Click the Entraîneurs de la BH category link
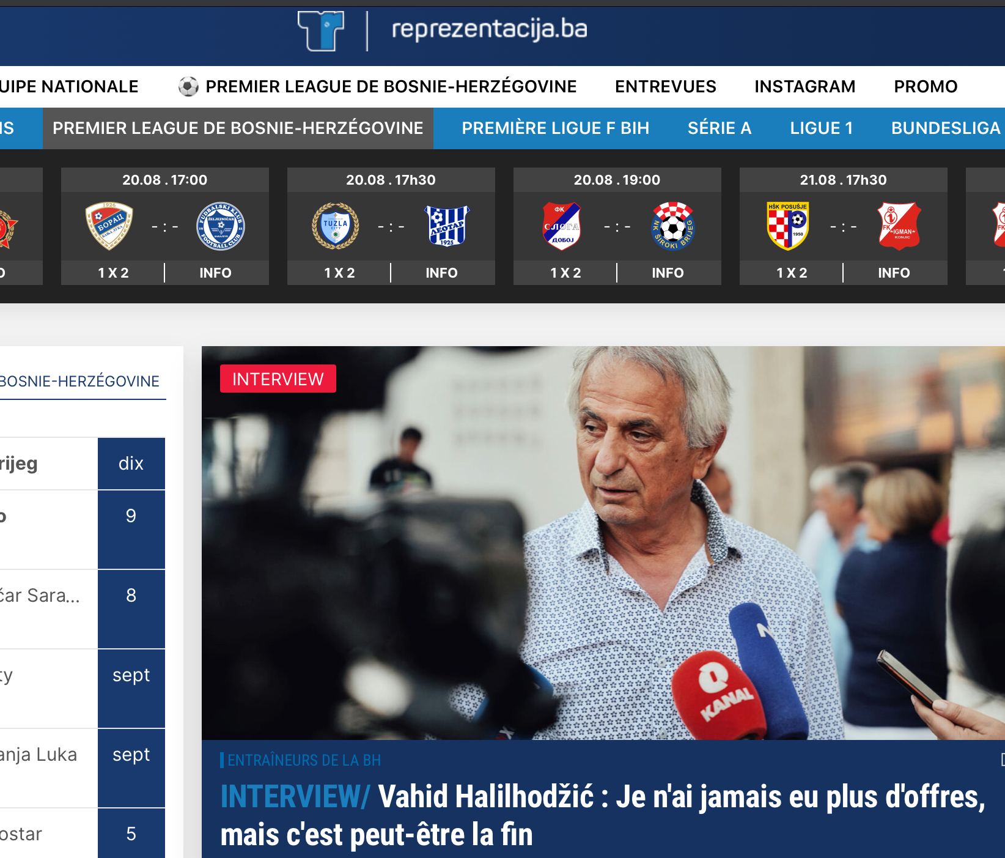The image size is (1005, 858). point(304,760)
